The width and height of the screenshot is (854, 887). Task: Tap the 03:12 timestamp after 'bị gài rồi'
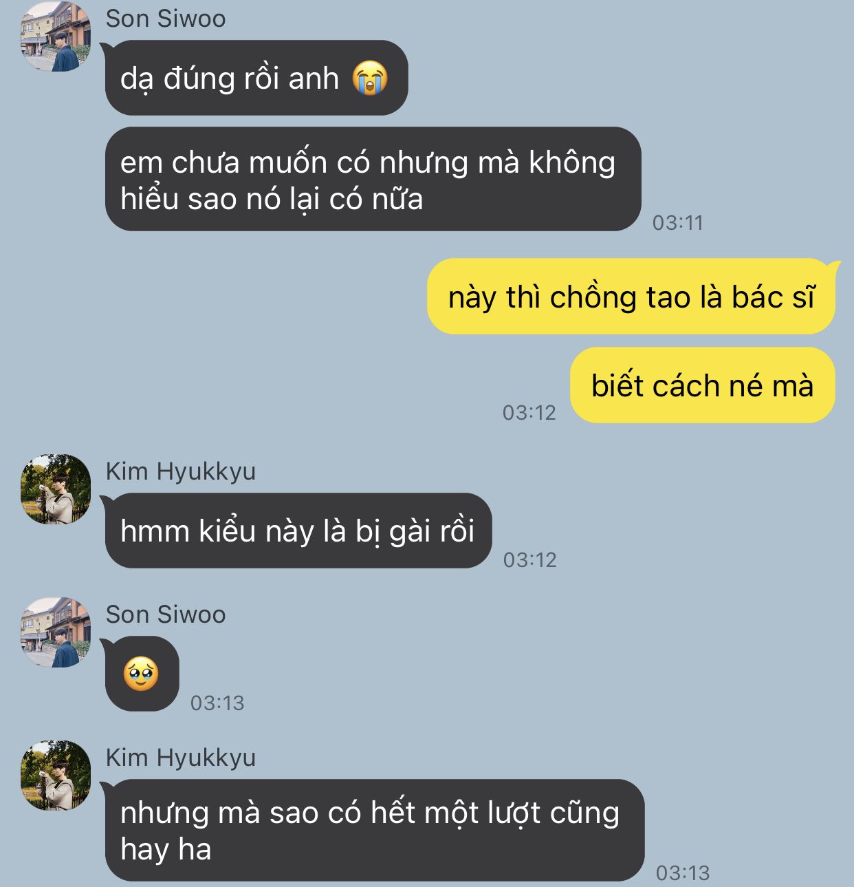click(529, 560)
